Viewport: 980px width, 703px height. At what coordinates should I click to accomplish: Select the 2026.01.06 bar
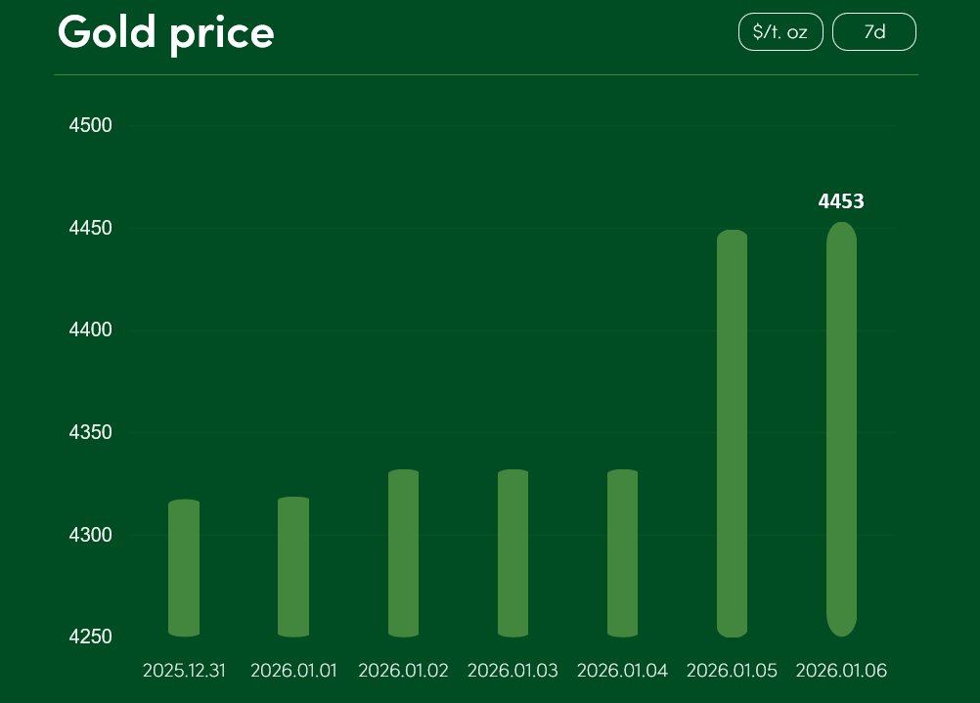pyautogui.click(x=841, y=430)
